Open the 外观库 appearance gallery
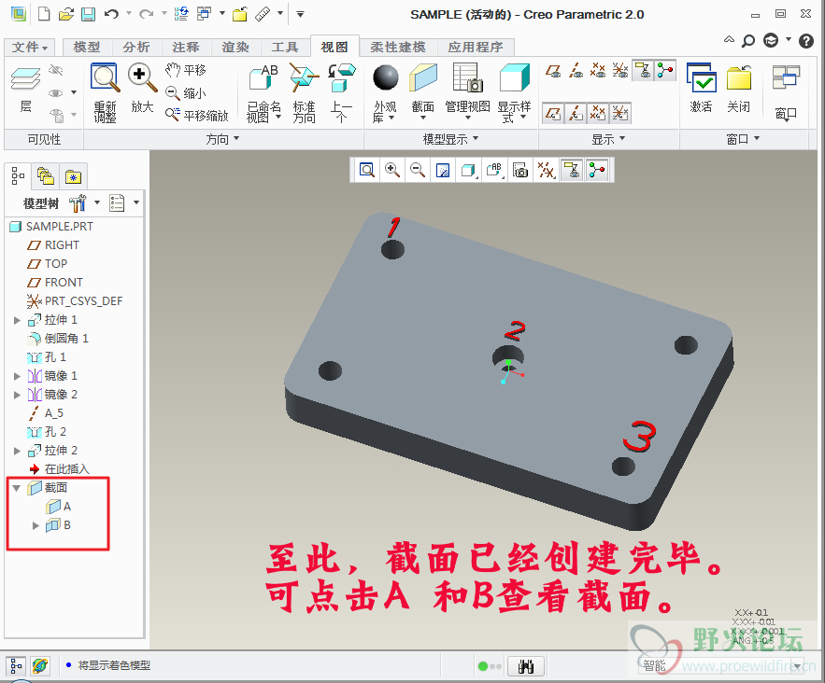The height and width of the screenshot is (683, 825). click(385, 93)
